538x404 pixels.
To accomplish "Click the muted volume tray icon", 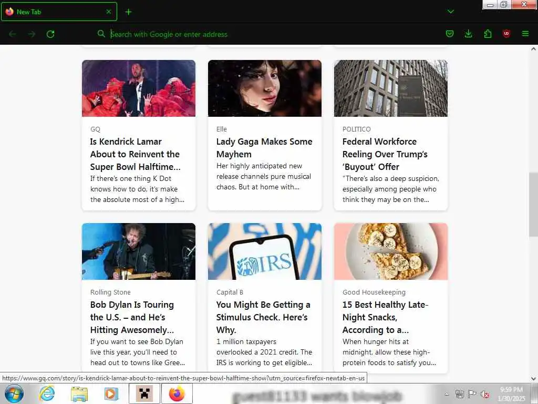I will (485, 394).
